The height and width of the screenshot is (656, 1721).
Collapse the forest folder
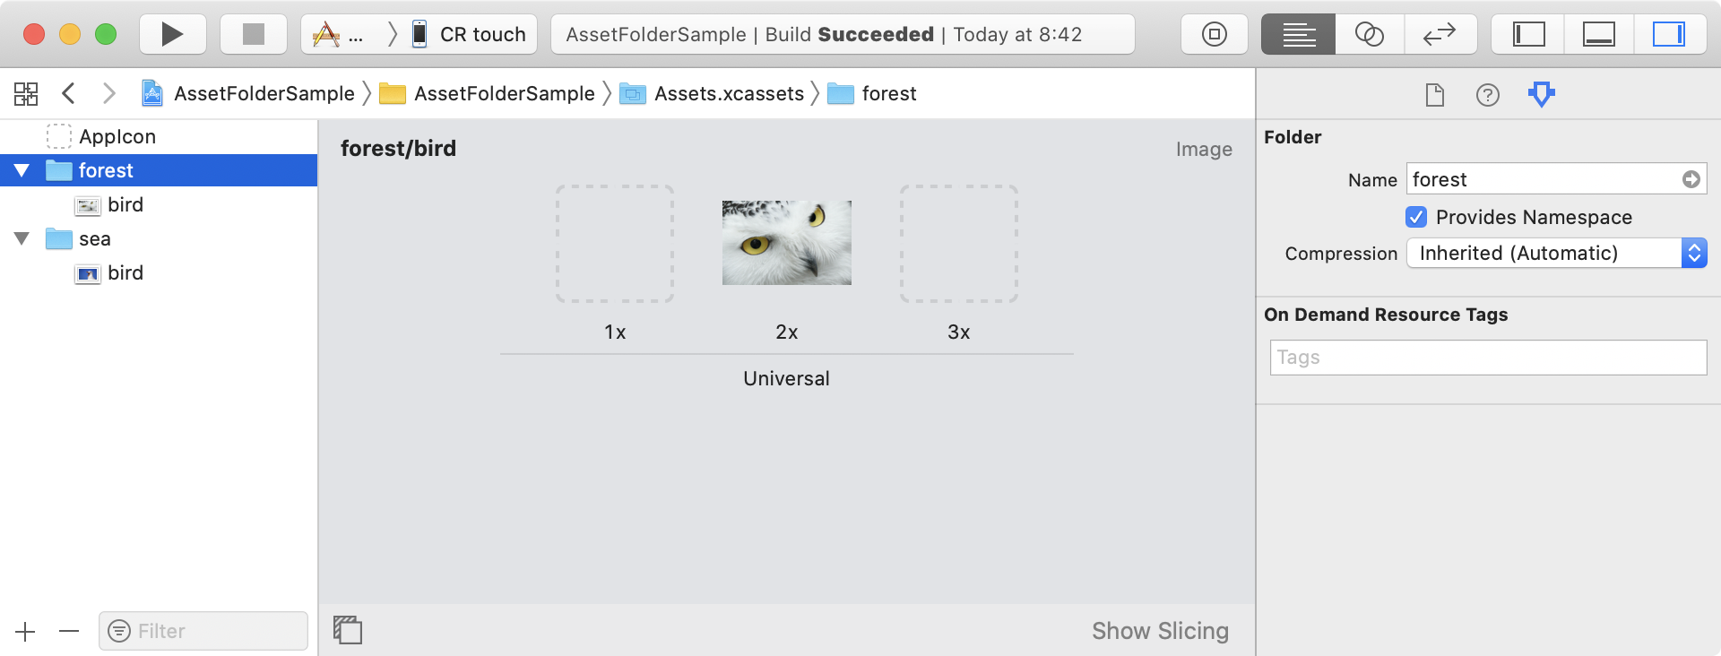(x=22, y=170)
